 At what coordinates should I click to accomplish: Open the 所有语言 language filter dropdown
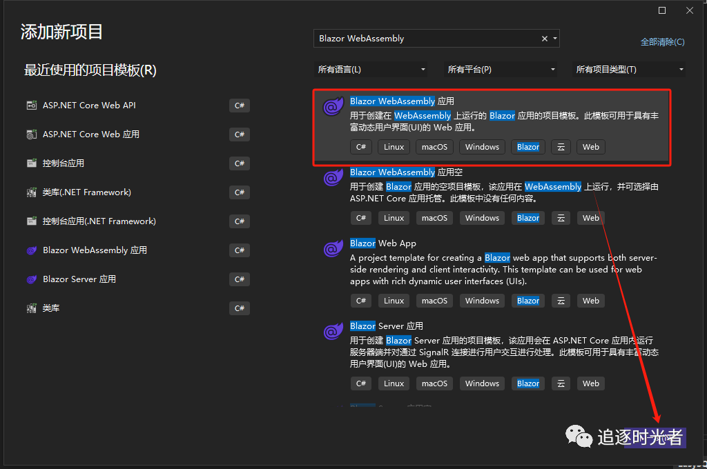pos(371,70)
